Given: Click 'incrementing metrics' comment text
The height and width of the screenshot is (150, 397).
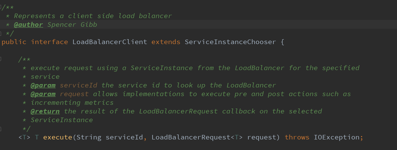Looking at the screenshot, I should click(72, 103).
